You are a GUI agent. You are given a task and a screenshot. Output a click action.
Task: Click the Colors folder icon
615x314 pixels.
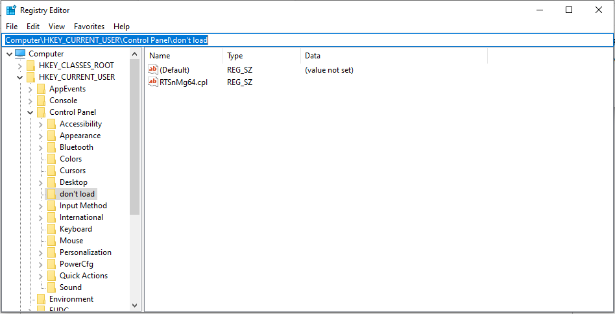[51, 159]
